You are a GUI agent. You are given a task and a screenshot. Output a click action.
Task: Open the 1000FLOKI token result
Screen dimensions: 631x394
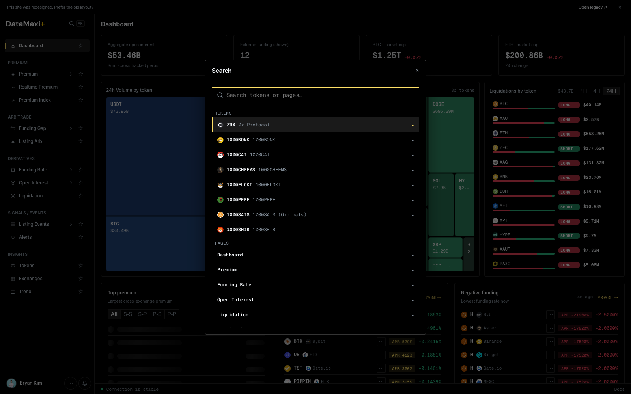pyautogui.click(x=315, y=185)
